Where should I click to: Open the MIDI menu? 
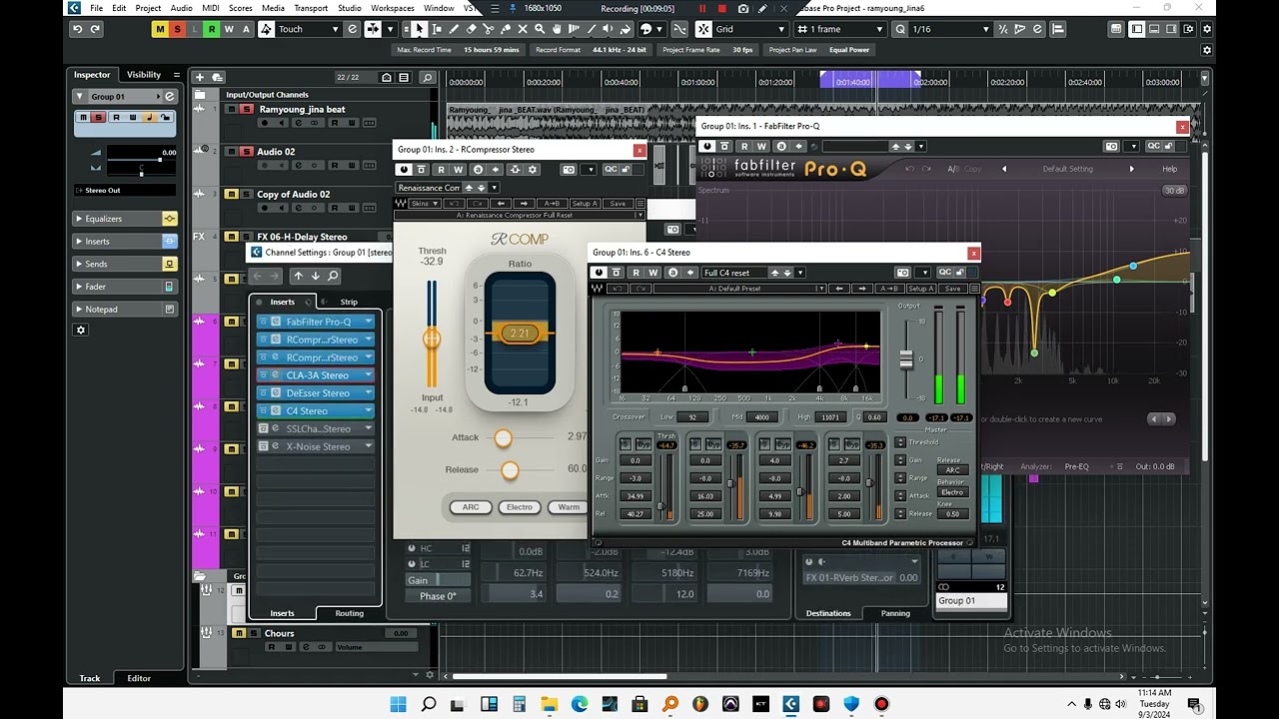click(210, 8)
